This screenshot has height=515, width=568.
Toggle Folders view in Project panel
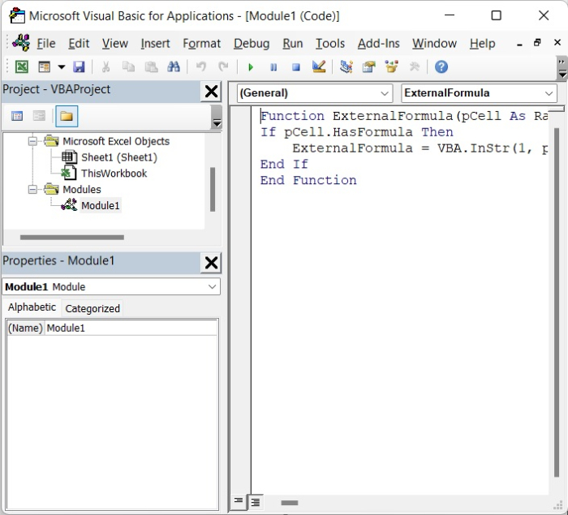[x=67, y=116]
